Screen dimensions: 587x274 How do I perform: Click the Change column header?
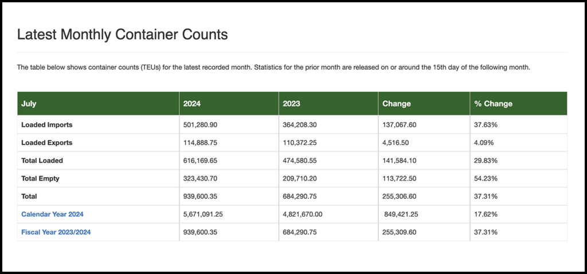pos(396,104)
